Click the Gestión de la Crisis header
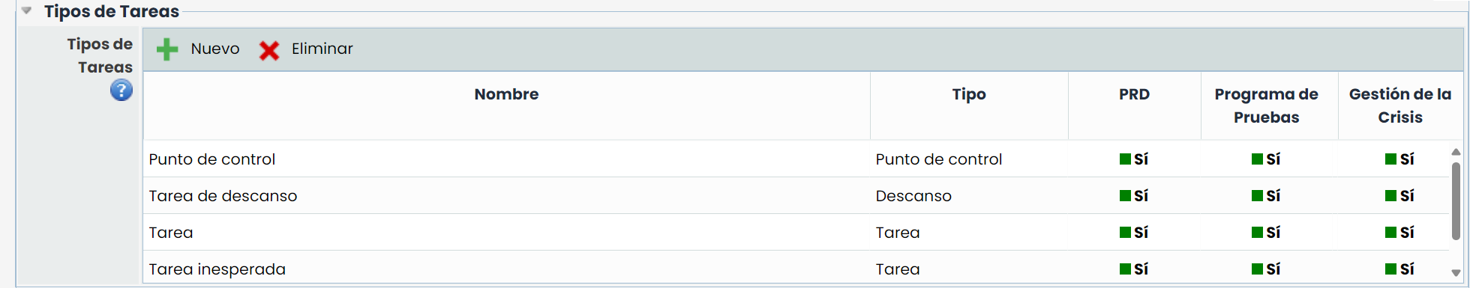 pos(1400,105)
